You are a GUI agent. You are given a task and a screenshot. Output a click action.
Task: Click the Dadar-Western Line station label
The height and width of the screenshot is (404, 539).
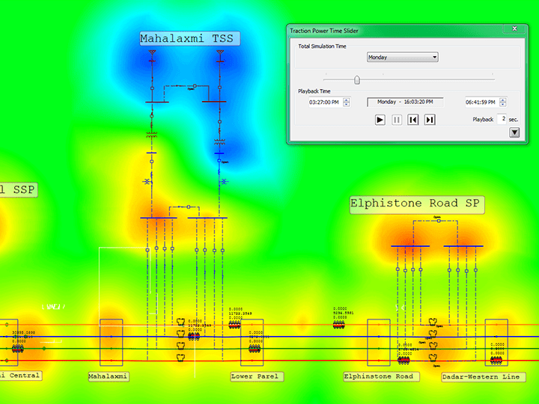480,376
